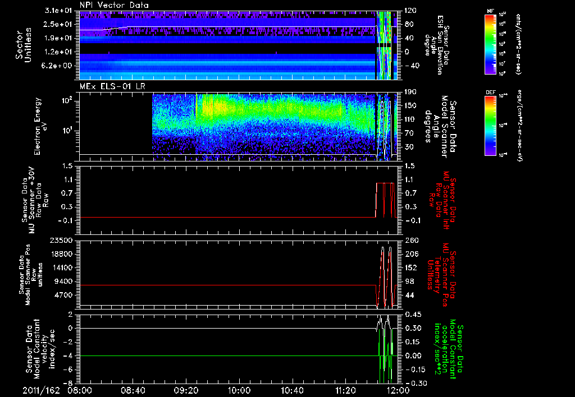Click the "12:00" time tick label
575x397 pixels.
[398, 390]
